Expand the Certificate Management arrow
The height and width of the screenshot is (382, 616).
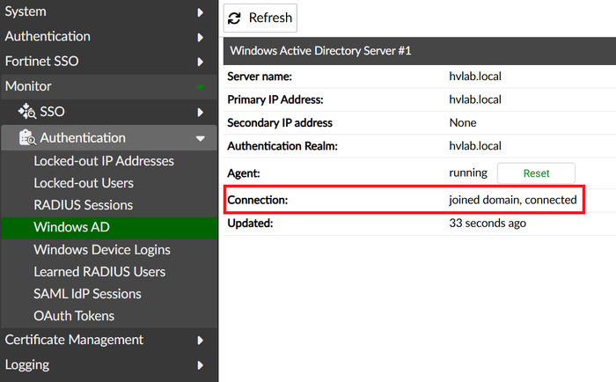pyautogui.click(x=201, y=340)
